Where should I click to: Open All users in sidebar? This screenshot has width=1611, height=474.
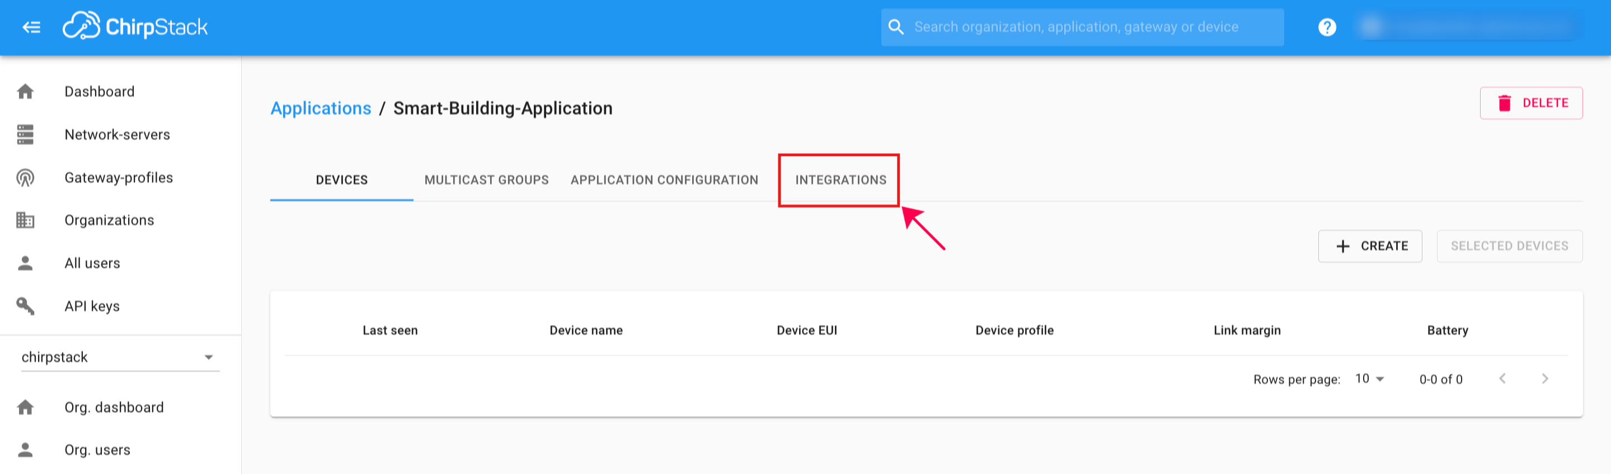[92, 263]
